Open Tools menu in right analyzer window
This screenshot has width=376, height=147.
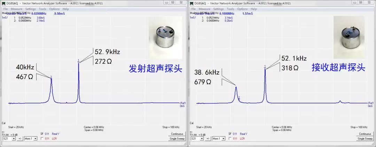(230, 9)
